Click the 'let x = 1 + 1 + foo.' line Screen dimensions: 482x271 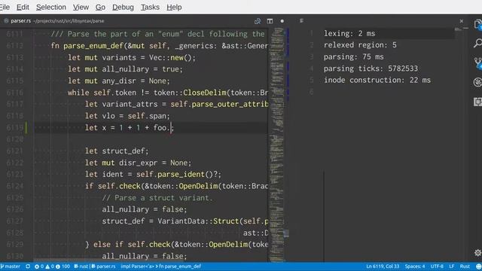coord(130,127)
